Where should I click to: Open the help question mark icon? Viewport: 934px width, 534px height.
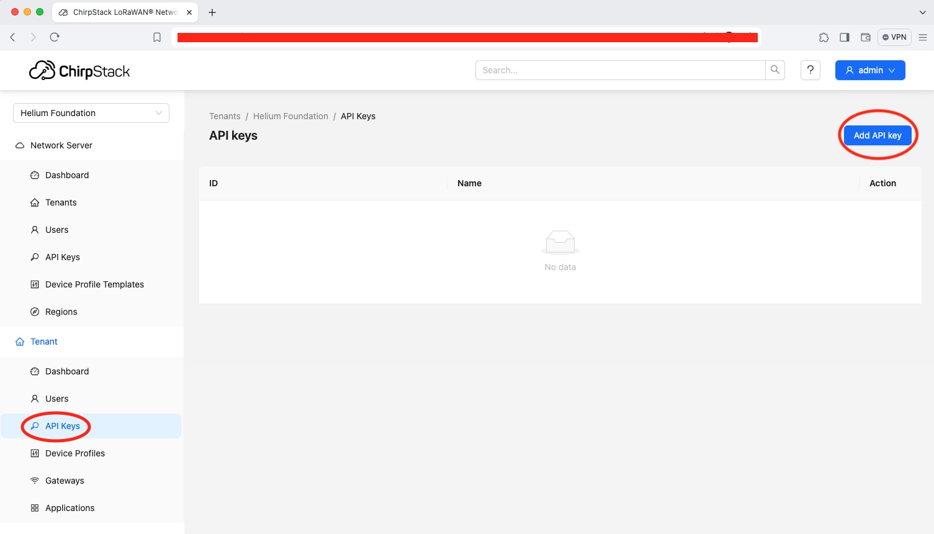pyautogui.click(x=810, y=70)
